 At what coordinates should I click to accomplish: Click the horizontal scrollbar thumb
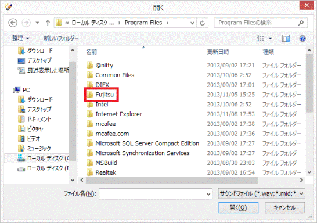coord(172,180)
